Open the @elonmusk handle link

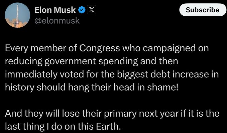[57, 21]
